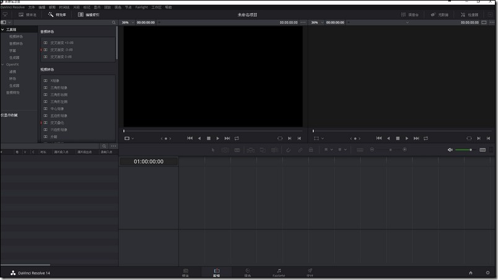
Task: Play the source viewer clip forward
Action: tap(217, 138)
